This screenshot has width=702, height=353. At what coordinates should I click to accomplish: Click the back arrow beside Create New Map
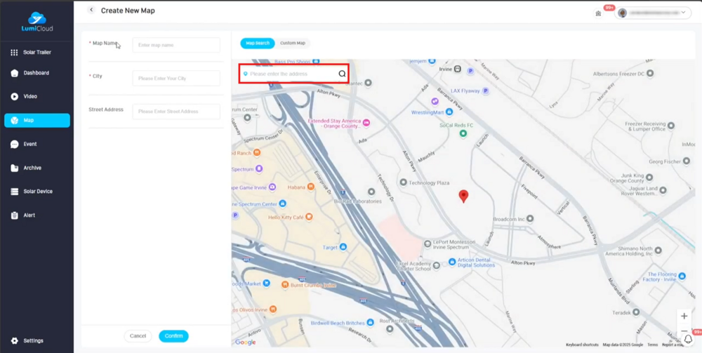pos(91,11)
